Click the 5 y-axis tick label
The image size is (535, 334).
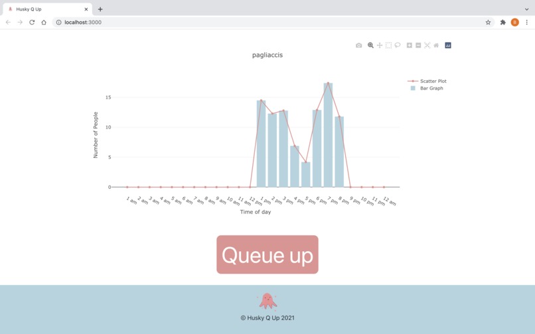tap(110, 158)
